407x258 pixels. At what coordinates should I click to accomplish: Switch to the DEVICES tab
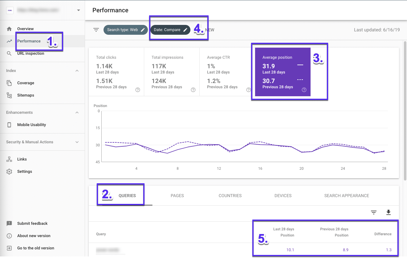283,196
